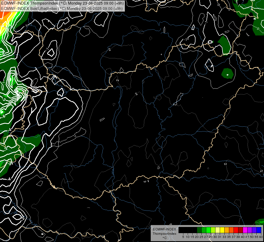This screenshot has width=264, height=242.
Task: Select the orange 33–35 legend swatch
Action: (x=227, y=230)
